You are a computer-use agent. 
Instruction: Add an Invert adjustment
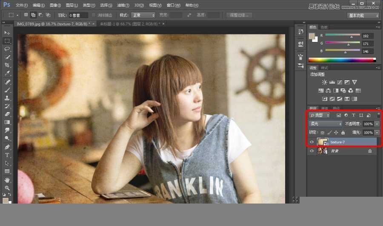pos(324,99)
